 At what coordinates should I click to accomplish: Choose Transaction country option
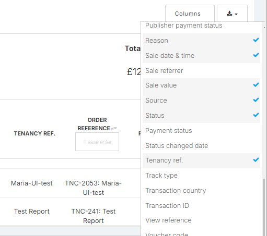(x=201, y=191)
